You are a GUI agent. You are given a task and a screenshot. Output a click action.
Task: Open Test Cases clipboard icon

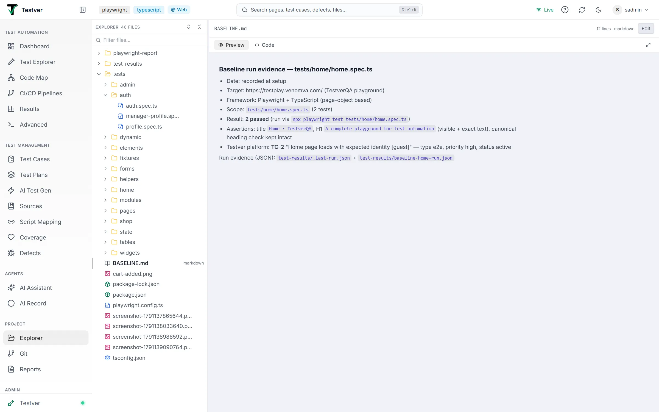point(11,159)
